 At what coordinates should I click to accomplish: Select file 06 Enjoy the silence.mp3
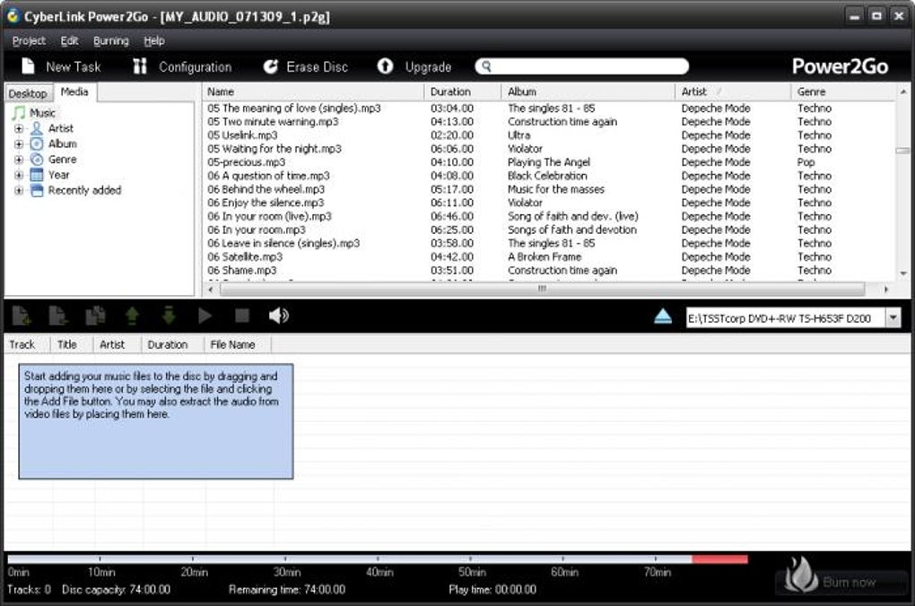266,203
